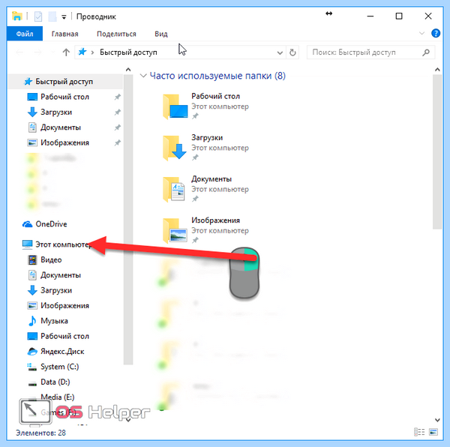Unpin Рабочий стол via its sidebar pin
The width and height of the screenshot is (450, 447).
tap(118, 97)
